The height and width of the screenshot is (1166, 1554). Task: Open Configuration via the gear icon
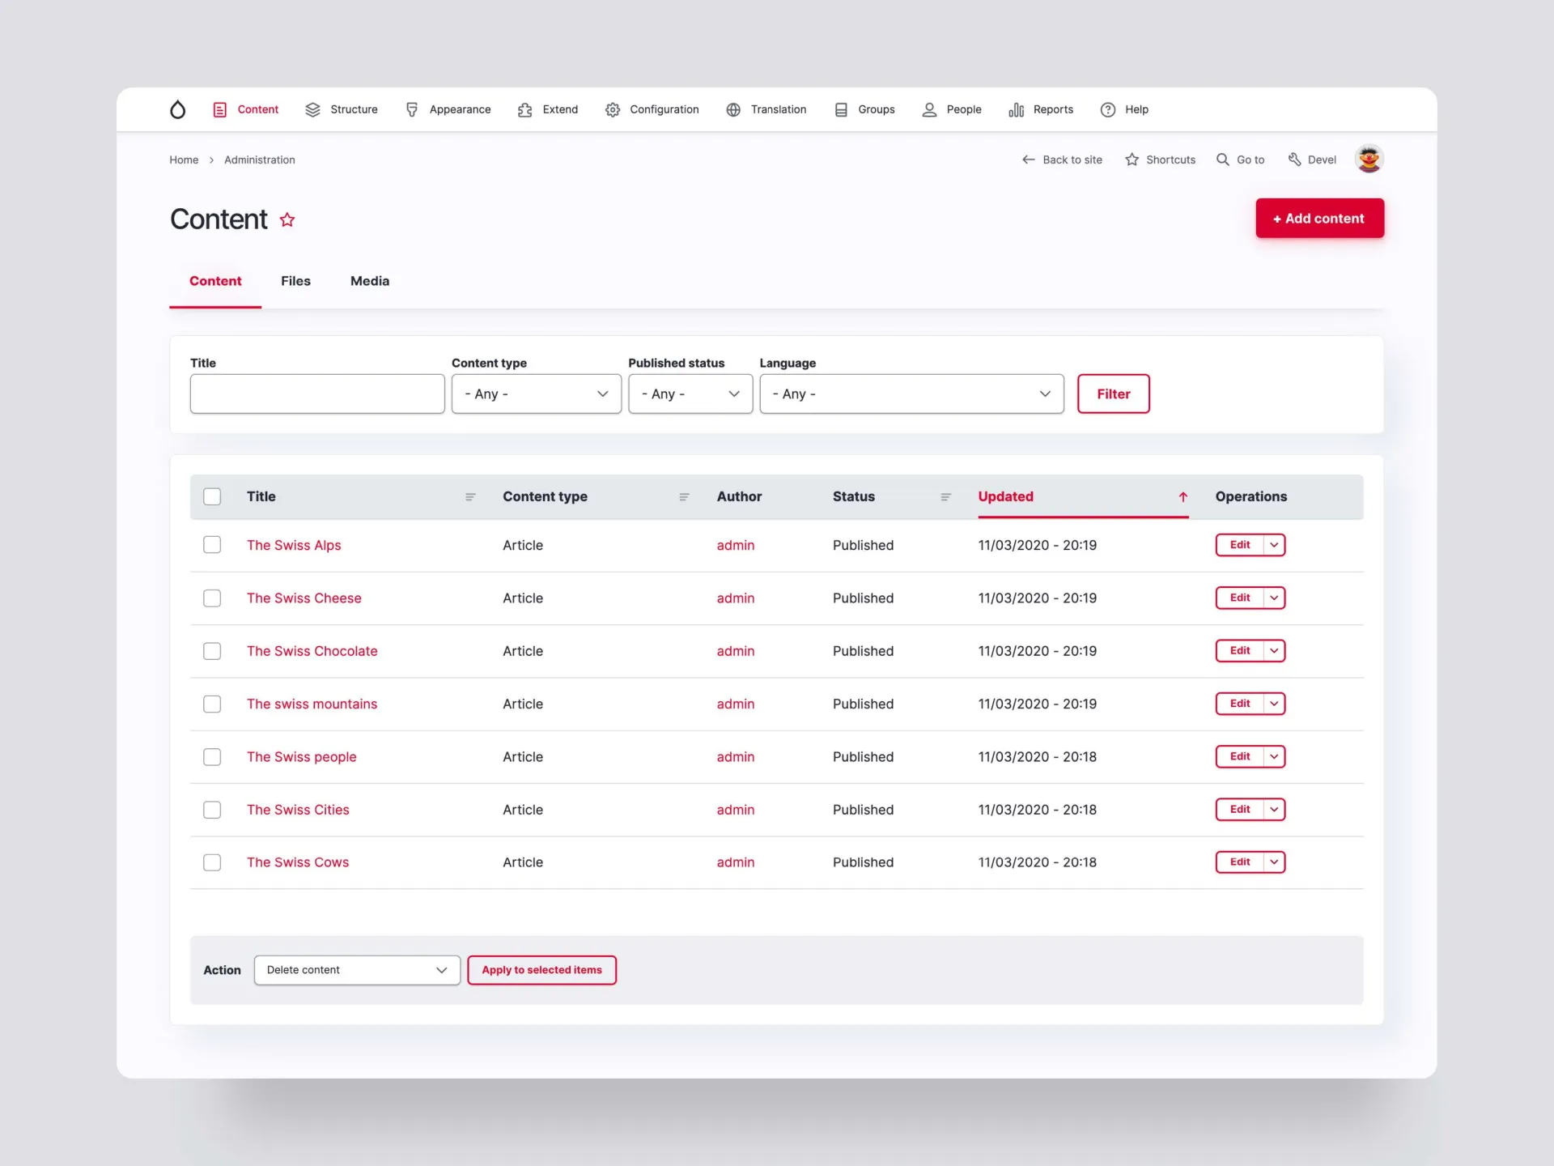point(613,109)
